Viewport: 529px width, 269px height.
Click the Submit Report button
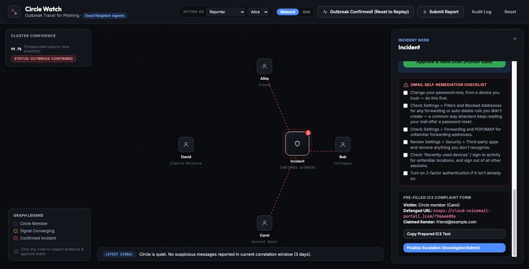(440, 12)
